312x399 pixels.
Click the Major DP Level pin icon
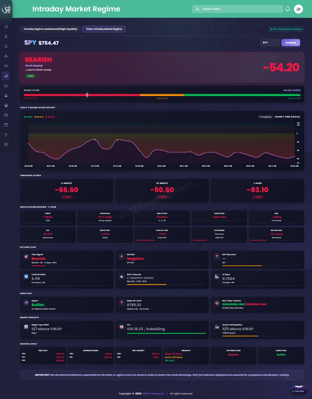click(121, 303)
